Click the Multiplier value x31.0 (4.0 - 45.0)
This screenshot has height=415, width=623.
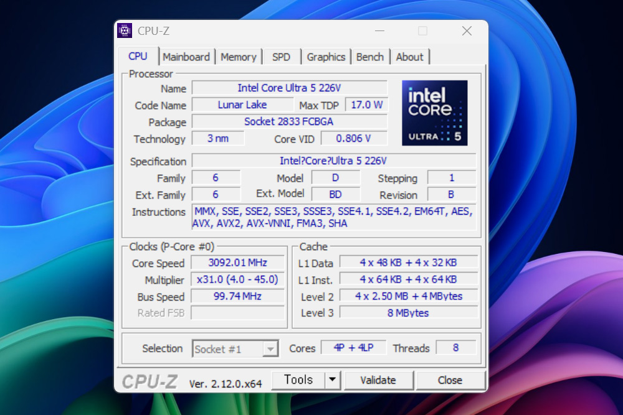(237, 280)
